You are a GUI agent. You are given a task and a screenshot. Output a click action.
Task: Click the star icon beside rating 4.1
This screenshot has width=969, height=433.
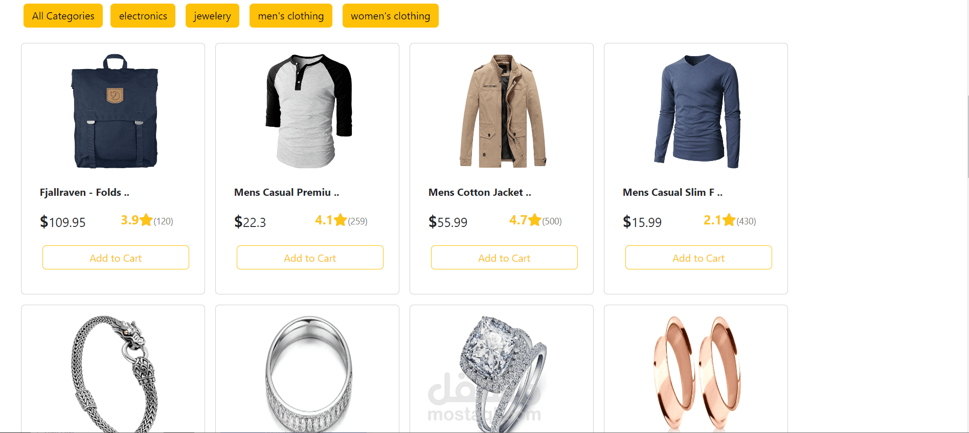coord(341,220)
